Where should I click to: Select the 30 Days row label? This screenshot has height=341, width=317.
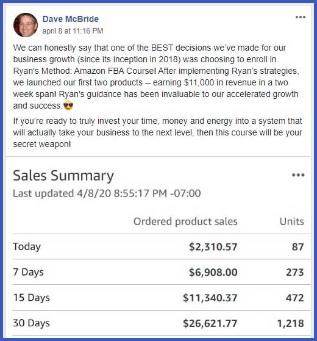[x=31, y=323]
